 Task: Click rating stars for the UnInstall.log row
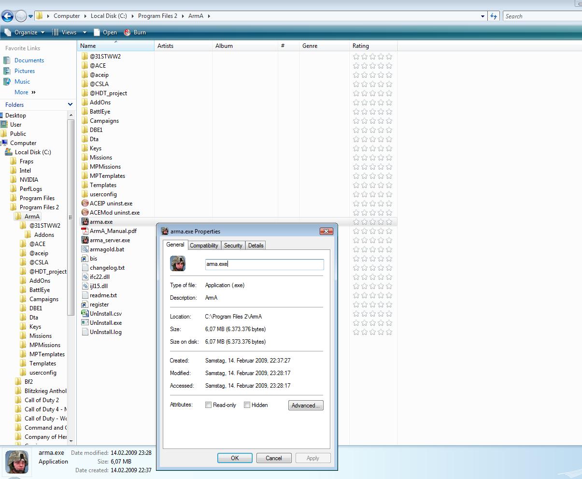372,332
